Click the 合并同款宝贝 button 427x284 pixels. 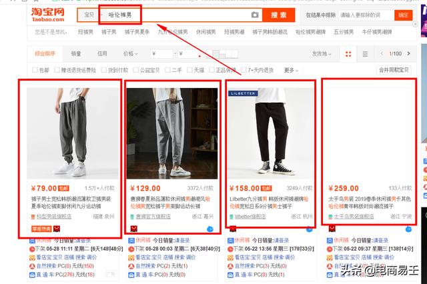[394, 70]
